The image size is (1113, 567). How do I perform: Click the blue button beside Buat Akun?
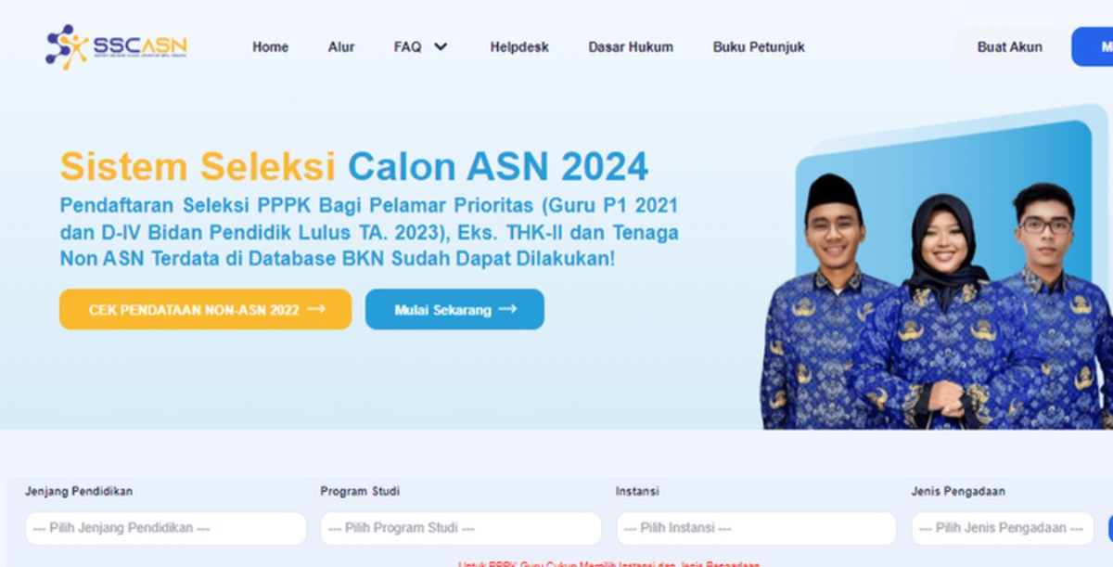pyautogui.click(x=1093, y=46)
